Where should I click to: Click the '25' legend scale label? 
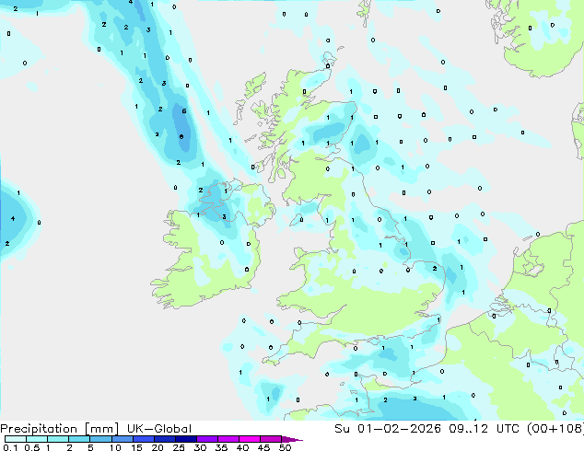tap(179, 447)
